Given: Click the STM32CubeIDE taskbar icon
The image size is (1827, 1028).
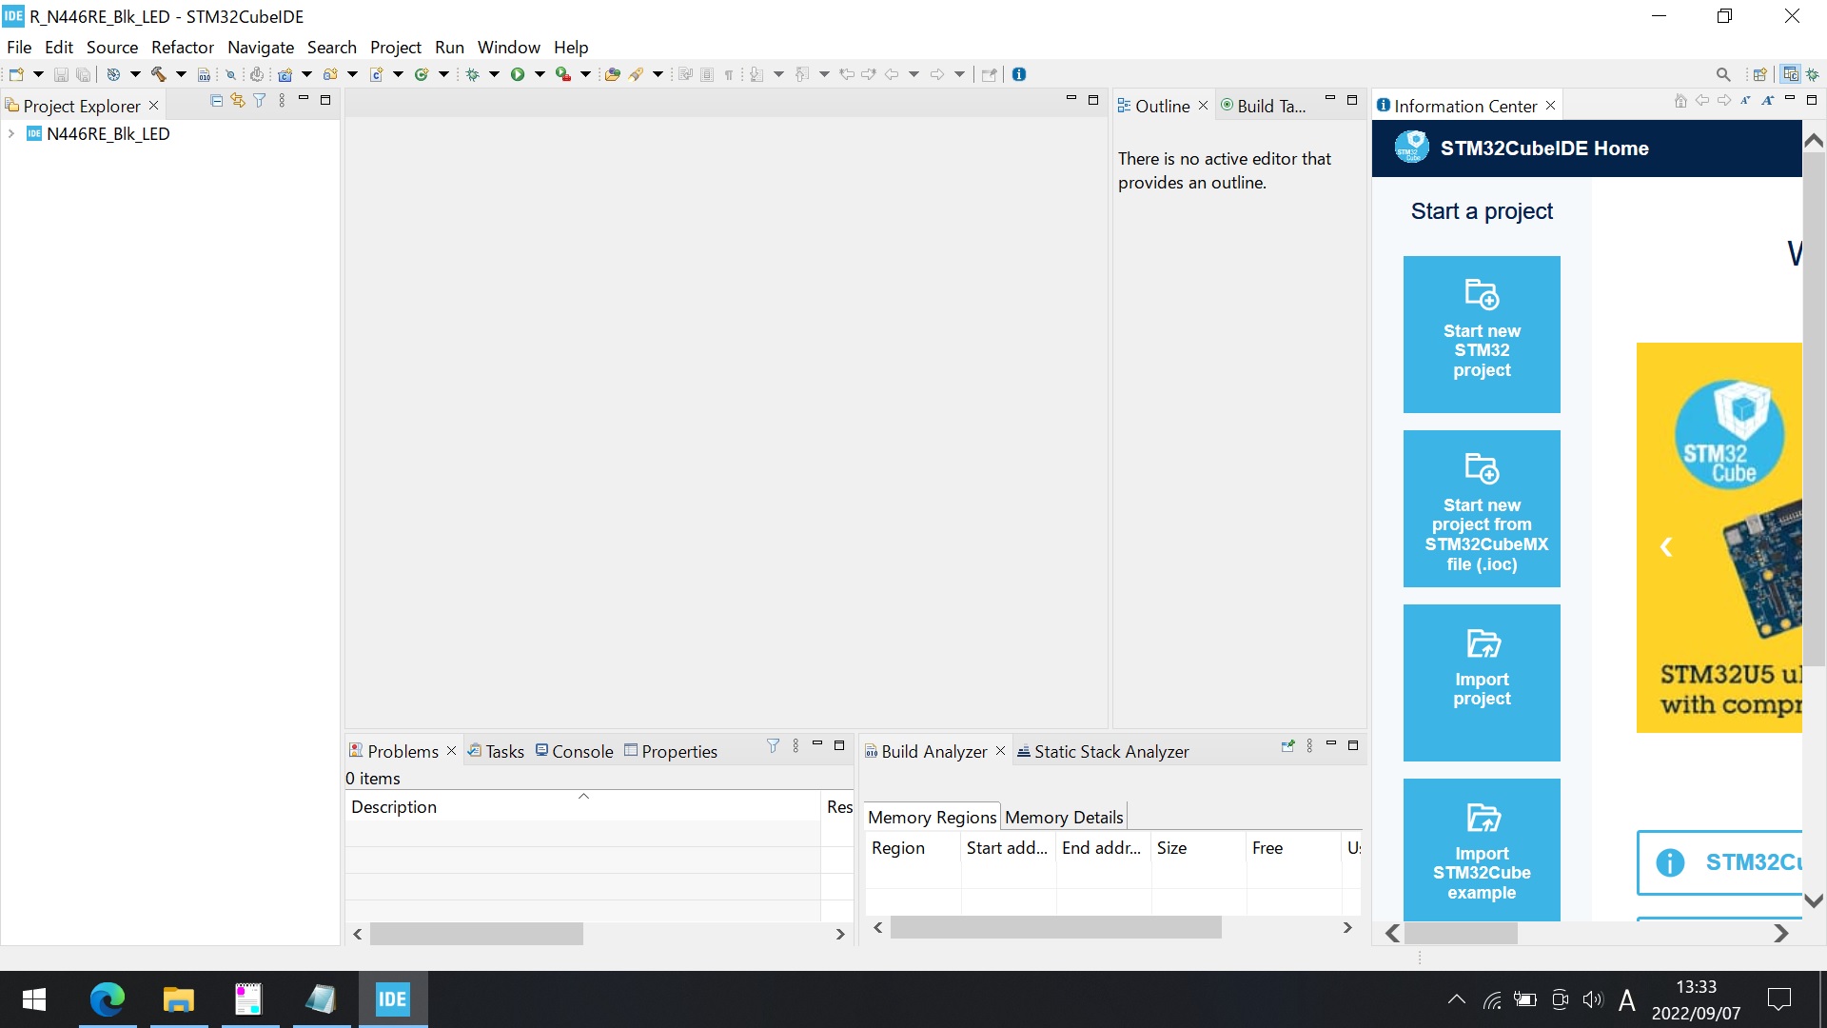Looking at the screenshot, I should (393, 999).
